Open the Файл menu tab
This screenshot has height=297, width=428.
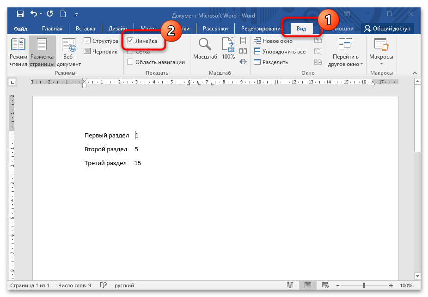coord(20,29)
